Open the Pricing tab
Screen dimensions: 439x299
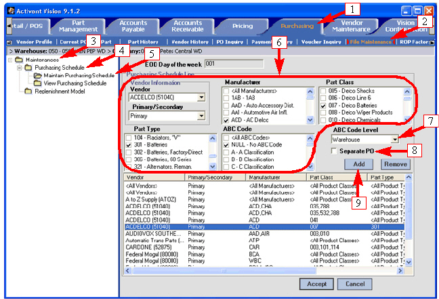(243, 26)
